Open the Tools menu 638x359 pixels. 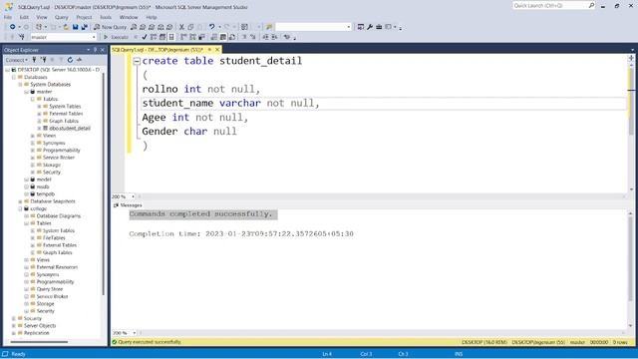coord(106,17)
